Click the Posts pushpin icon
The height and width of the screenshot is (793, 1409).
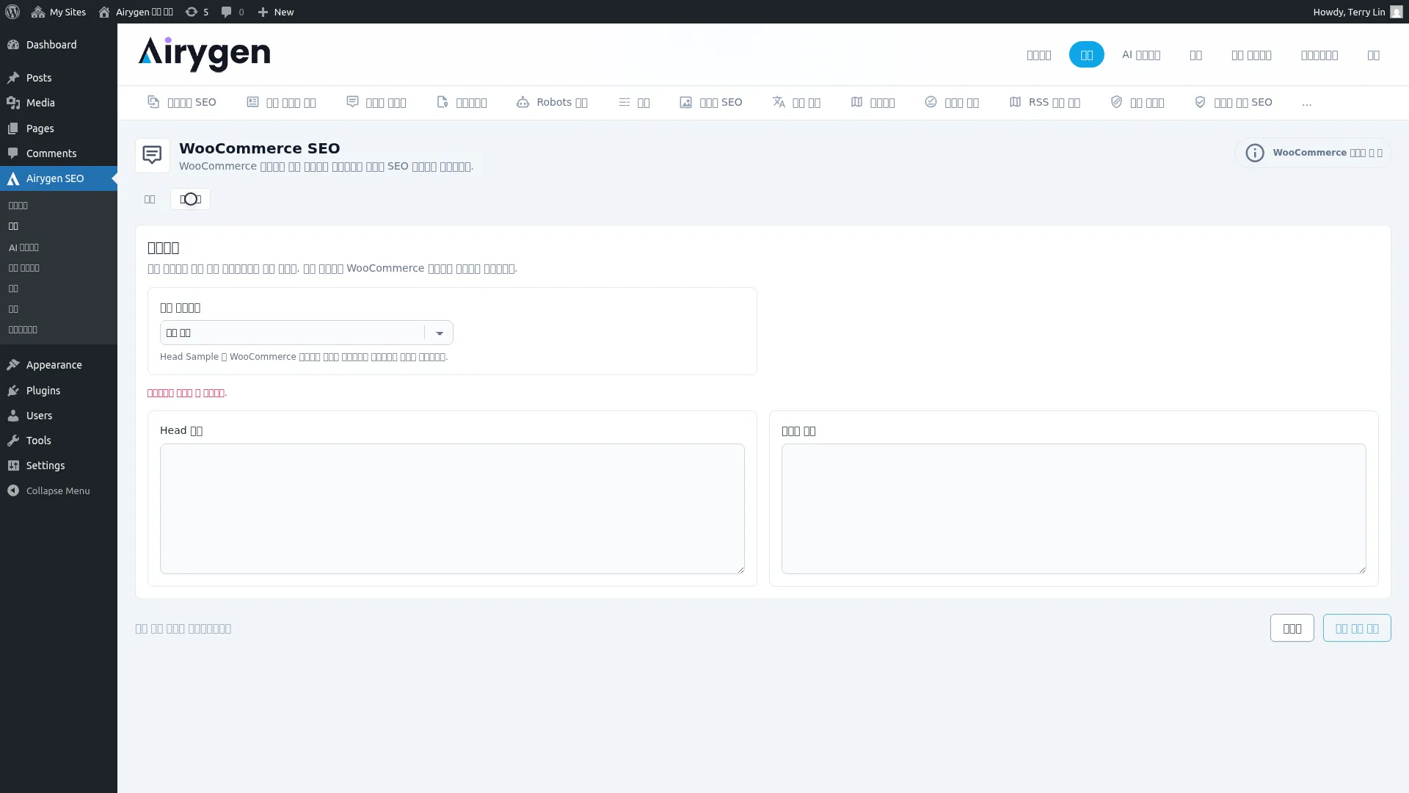pyautogui.click(x=13, y=78)
